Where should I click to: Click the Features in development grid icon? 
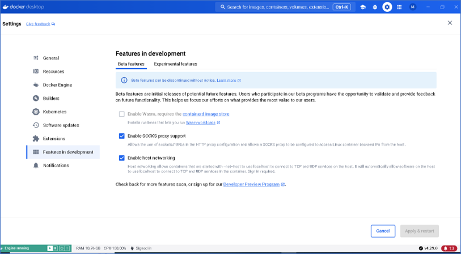tap(36, 152)
